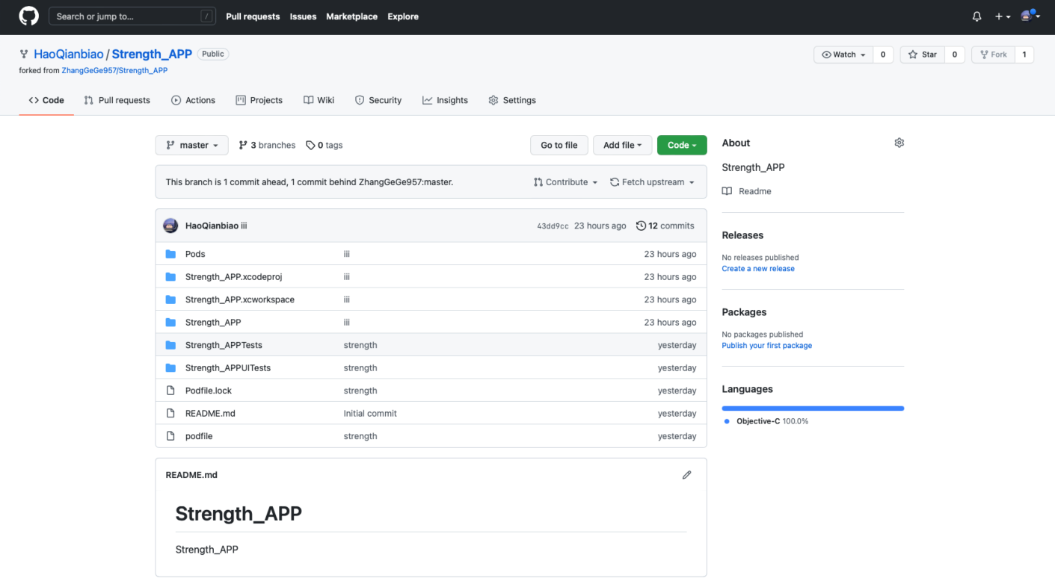
Task: Open the Strength_APP.xcworkspace folder
Action: [x=240, y=299]
